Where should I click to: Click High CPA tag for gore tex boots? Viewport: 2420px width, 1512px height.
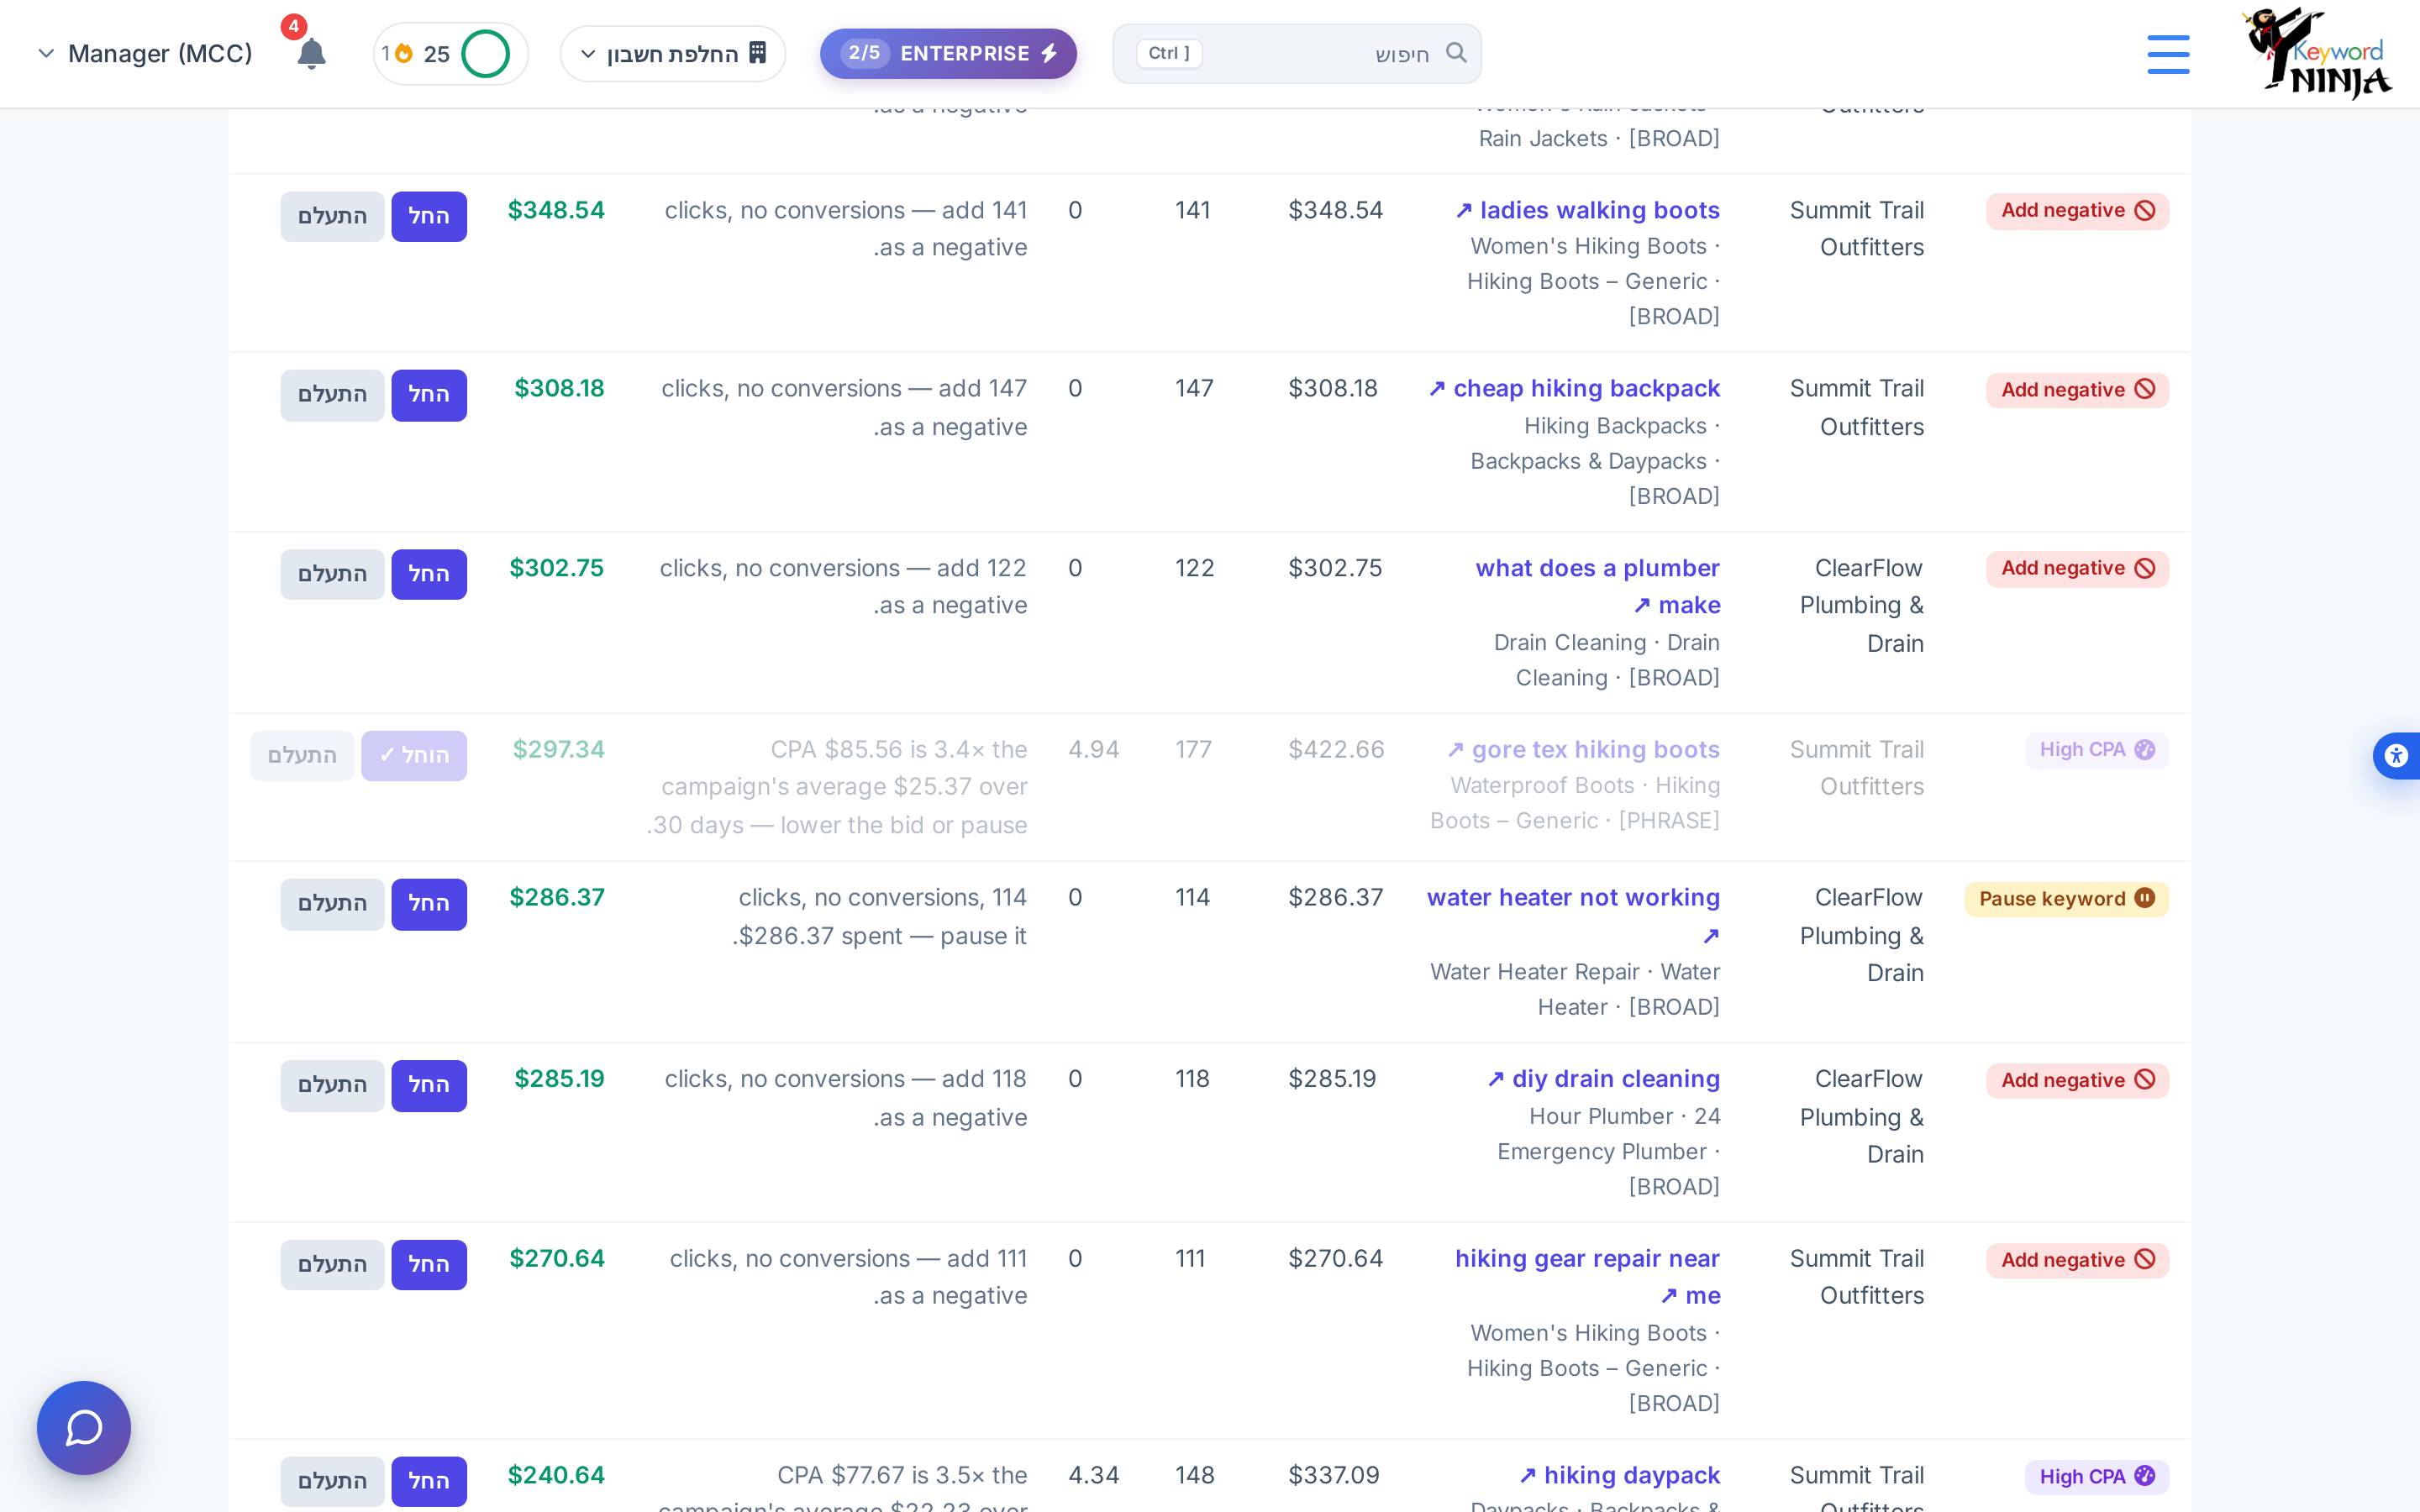[2097, 750]
